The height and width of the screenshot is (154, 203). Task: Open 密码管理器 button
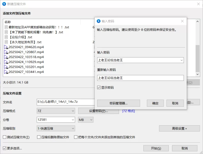(119, 103)
